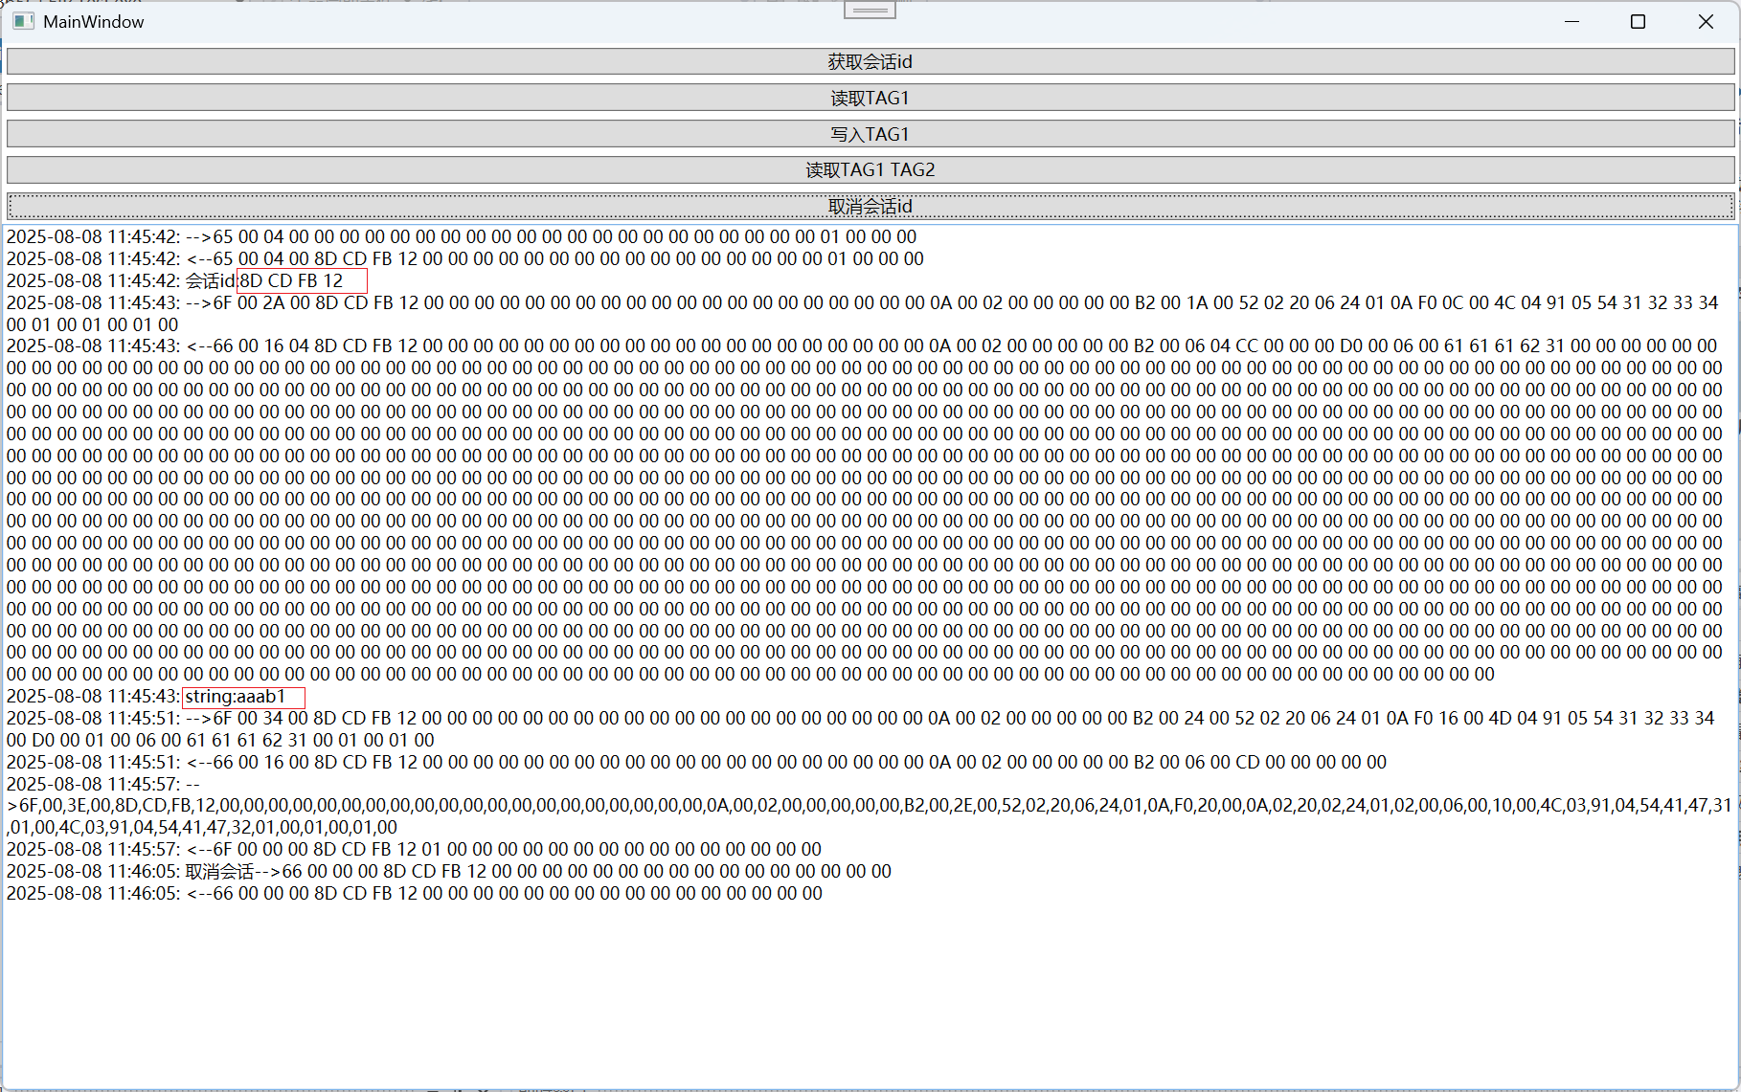The height and width of the screenshot is (1092, 1741).
Task: Close the MainWindow window
Action: (1706, 21)
